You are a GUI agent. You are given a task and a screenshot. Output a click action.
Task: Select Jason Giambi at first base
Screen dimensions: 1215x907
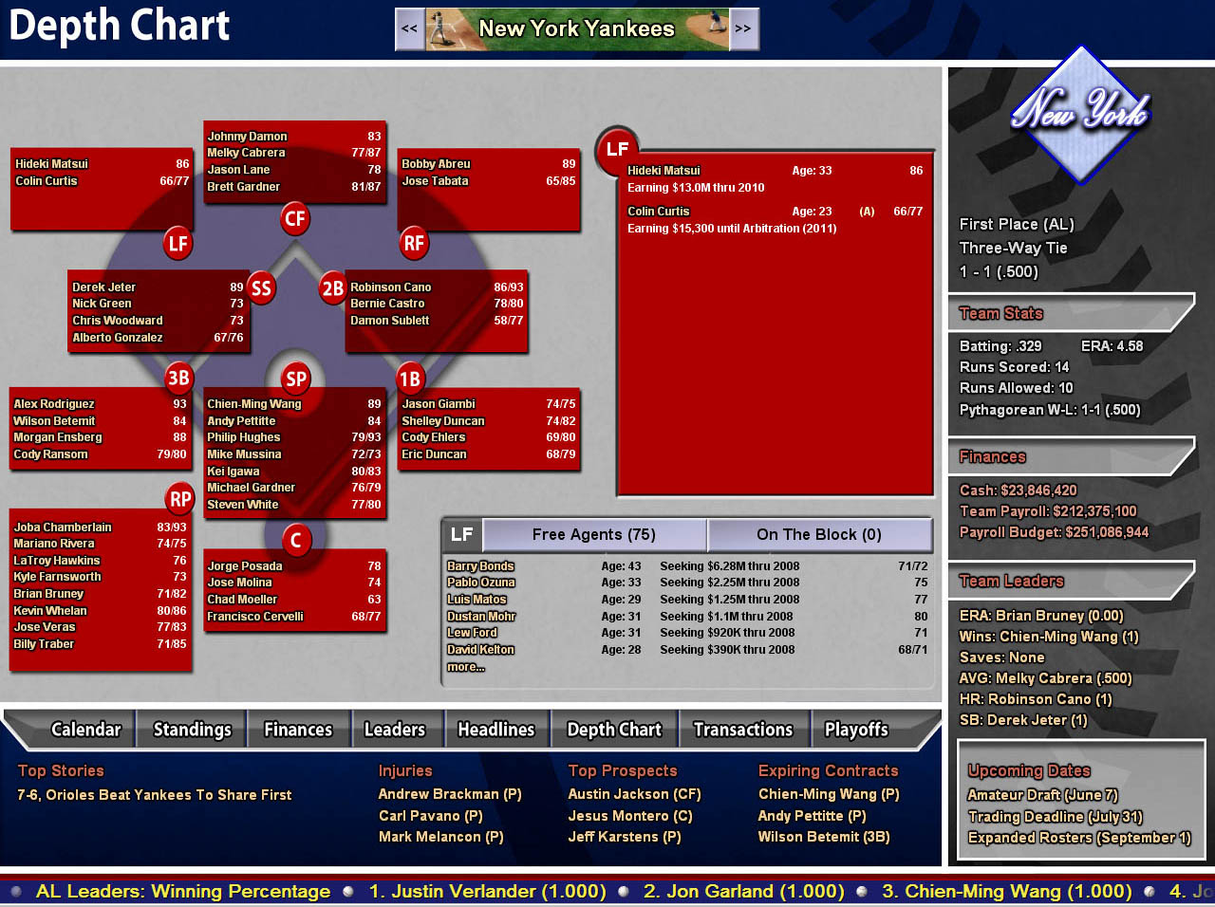point(439,404)
